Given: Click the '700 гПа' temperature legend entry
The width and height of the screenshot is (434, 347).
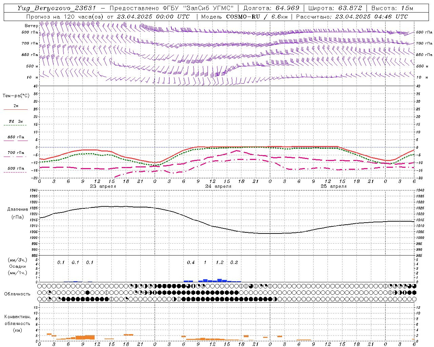Looking at the screenshot, I should (x=16, y=153).
